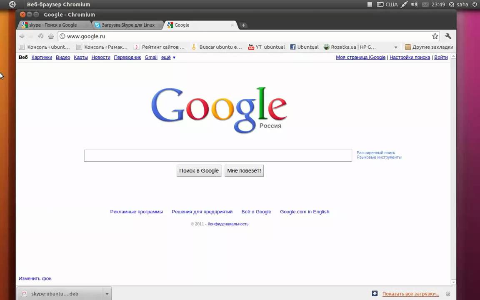Open the 'Рекламные программы' link
The height and width of the screenshot is (300, 480).
137,212
